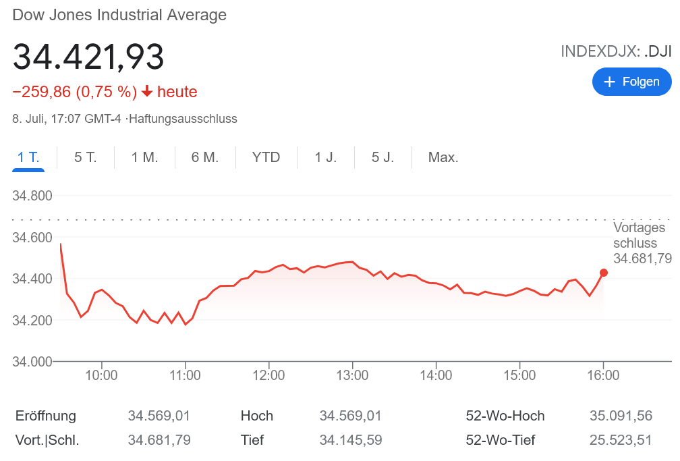The width and height of the screenshot is (680, 461).
Task: Click the Vortagesschluss 34.681,79 label
Action: point(642,243)
